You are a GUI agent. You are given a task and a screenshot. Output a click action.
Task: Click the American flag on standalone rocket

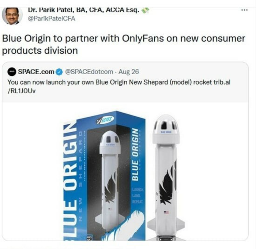click(x=166, y=212)
